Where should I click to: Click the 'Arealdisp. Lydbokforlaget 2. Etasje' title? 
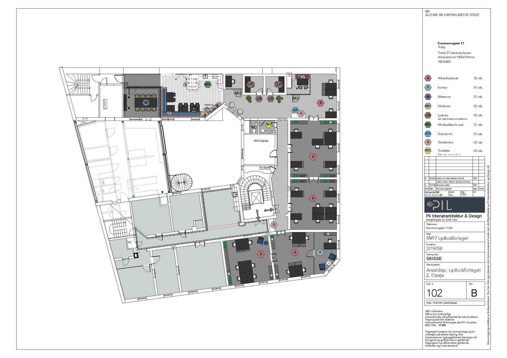[453, 273]
